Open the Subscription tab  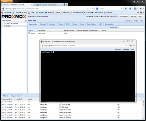tap(109, 24)
